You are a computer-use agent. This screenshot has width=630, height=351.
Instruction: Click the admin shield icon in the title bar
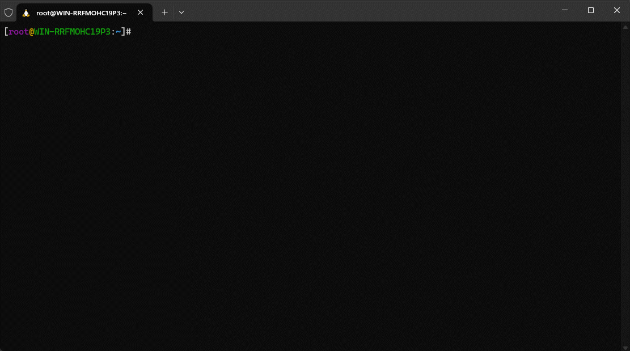[x=8, y=11]
